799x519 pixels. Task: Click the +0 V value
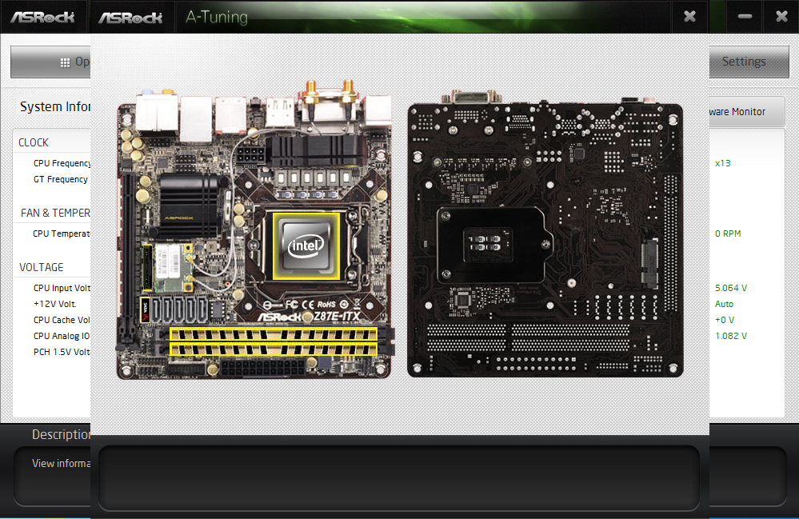(724, 320)
